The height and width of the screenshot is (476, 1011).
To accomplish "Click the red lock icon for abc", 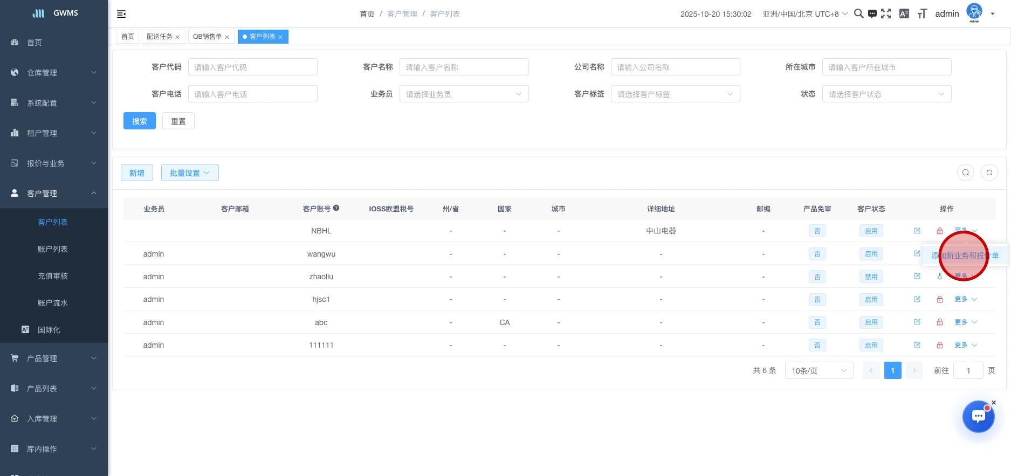I will click(940, 322).
